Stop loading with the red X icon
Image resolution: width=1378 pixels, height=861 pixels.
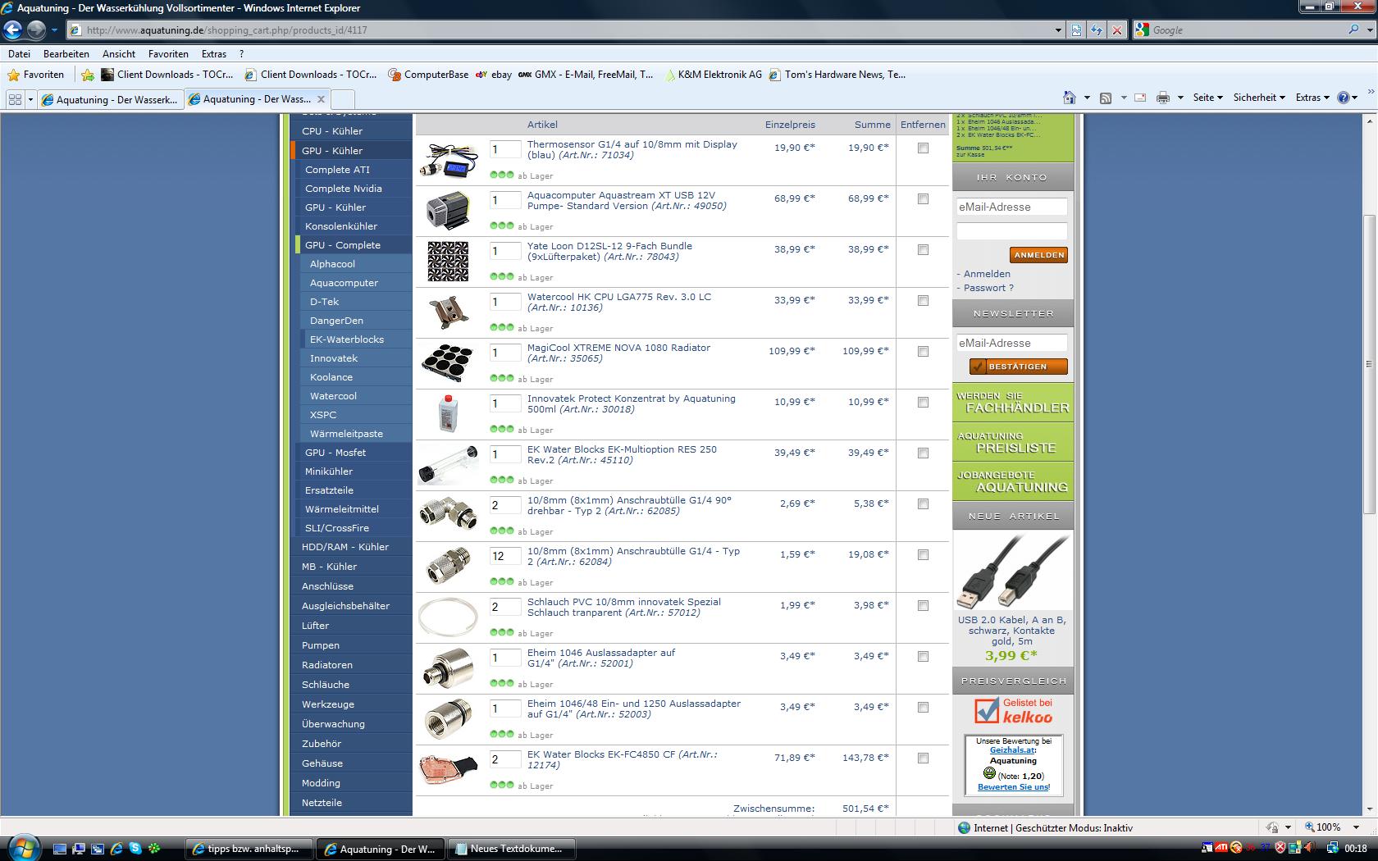[1116, 30]
